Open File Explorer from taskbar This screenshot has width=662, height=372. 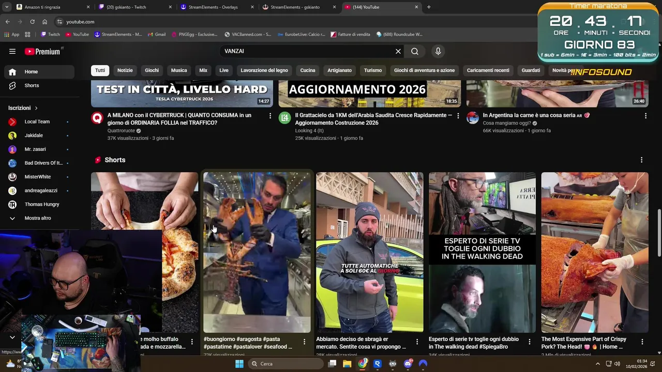[347, 364]
